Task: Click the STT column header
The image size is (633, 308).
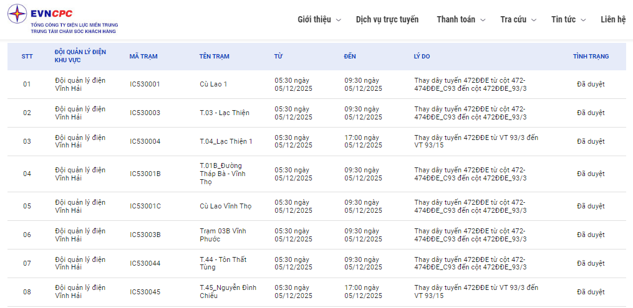Action: 27,57
